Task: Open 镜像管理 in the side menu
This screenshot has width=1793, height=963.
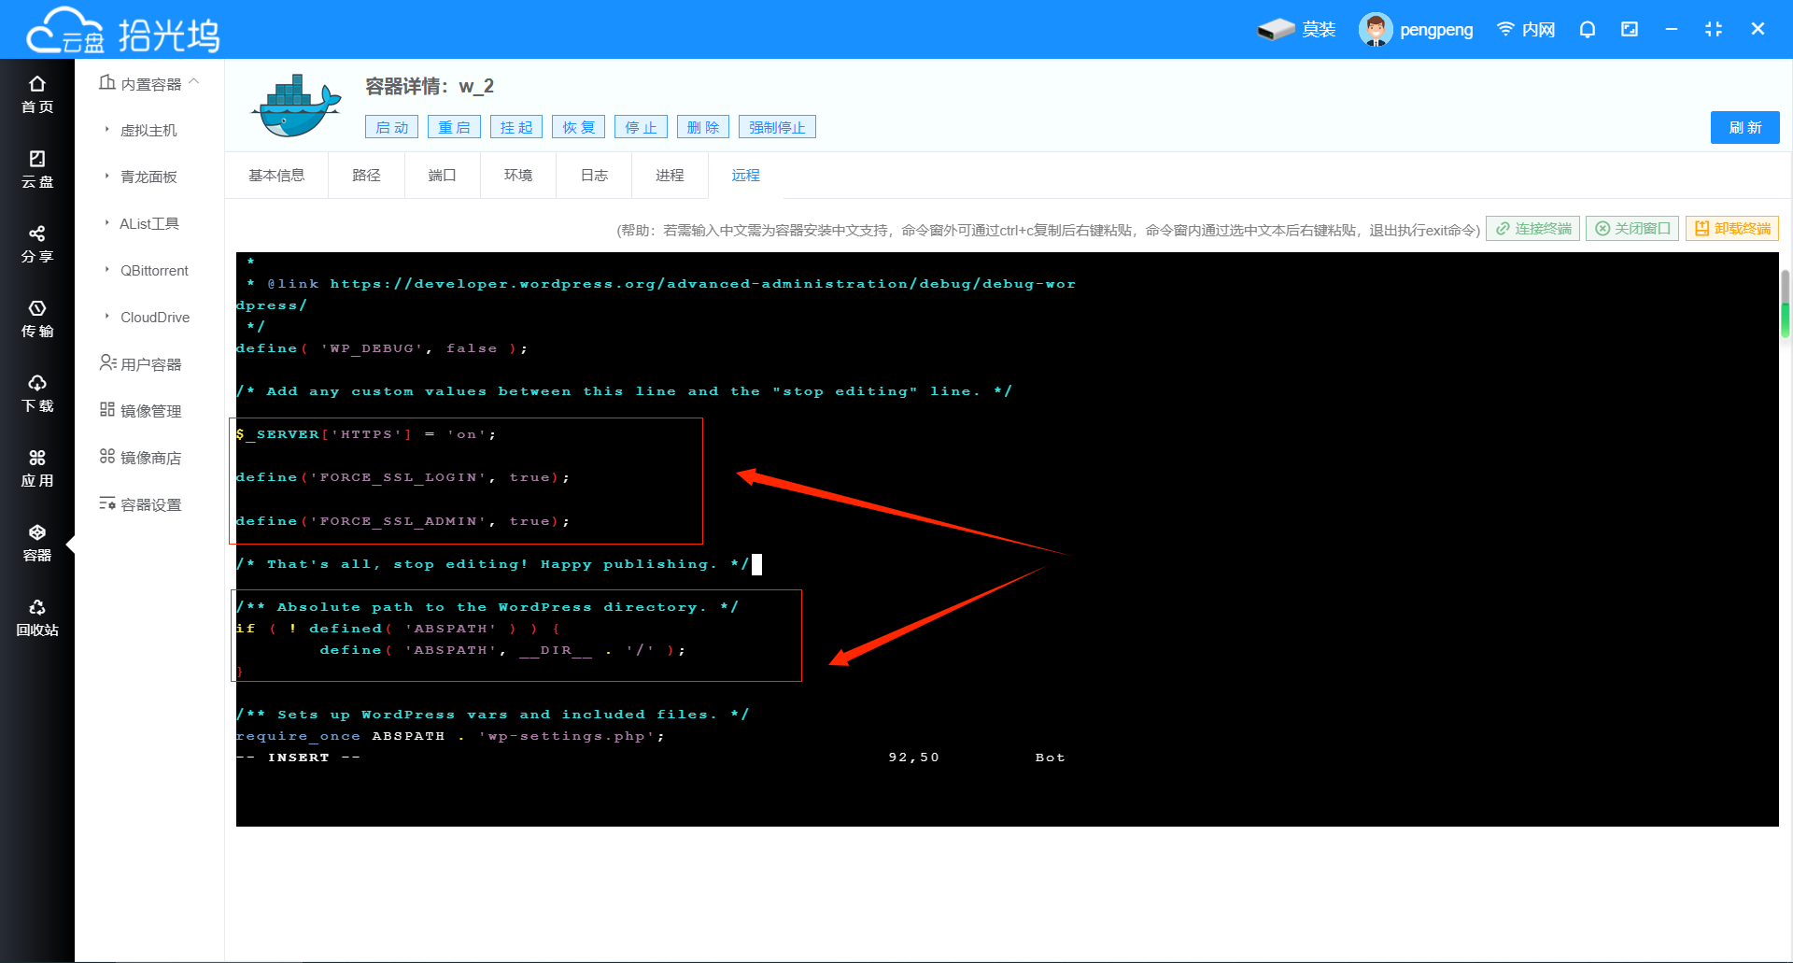Action: (141, 410)
